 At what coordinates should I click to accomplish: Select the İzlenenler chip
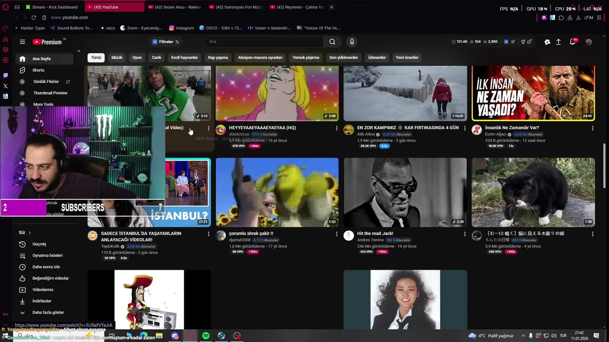pos(377,57)
